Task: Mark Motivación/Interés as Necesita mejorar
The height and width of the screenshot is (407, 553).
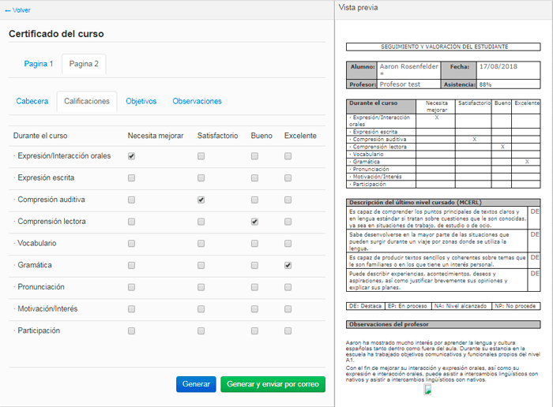Action: [x=132, y=309]
